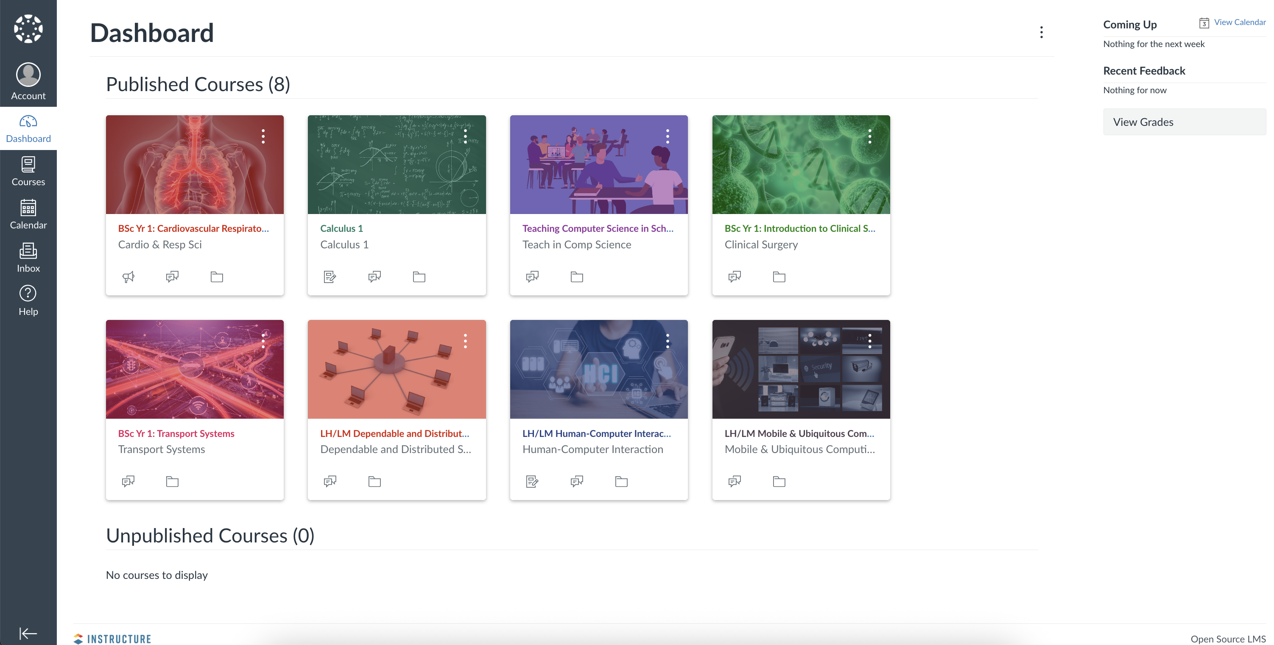This screenshot has height=645, width=1274.
Task: Click the Open Source LMS footer link
Action: pos(1228,639)
